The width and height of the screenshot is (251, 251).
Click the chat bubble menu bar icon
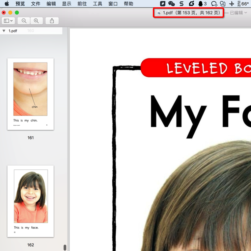pos(214,4)
